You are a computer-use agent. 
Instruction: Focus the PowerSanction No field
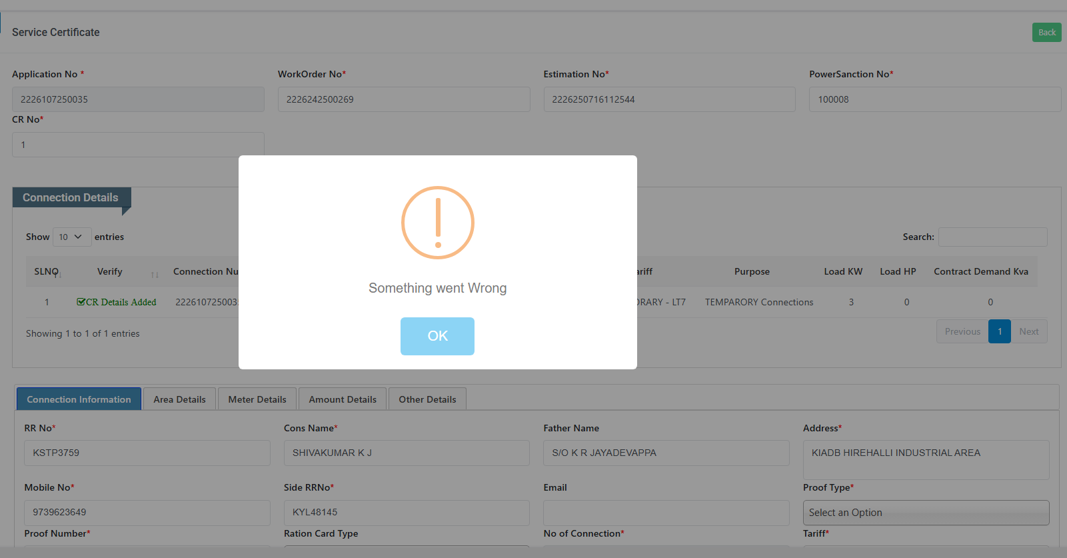click(x=934, y=99)
